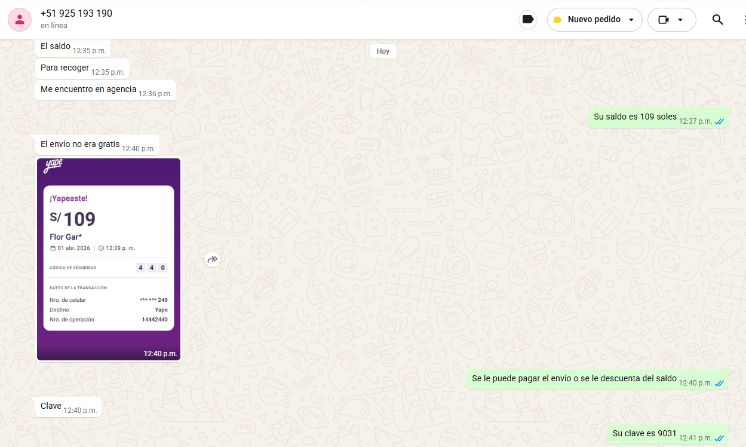This screenshot has width=746, height=447.
Task: Click the contact profile avatar
Action: pyautogui.click(x=20, y=20)
